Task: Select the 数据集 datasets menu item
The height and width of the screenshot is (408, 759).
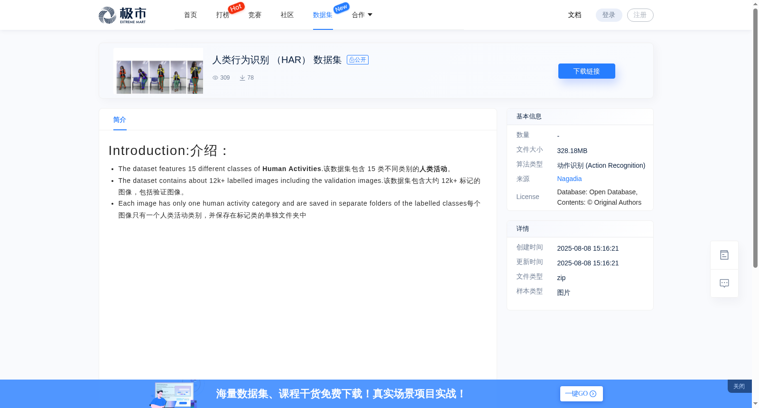Action: (323, 15)
